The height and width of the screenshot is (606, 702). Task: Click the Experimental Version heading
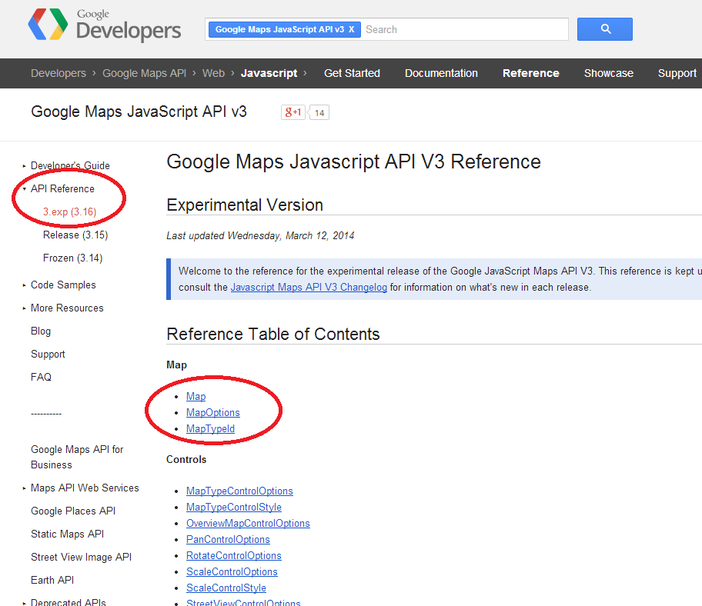pos(245,205)
